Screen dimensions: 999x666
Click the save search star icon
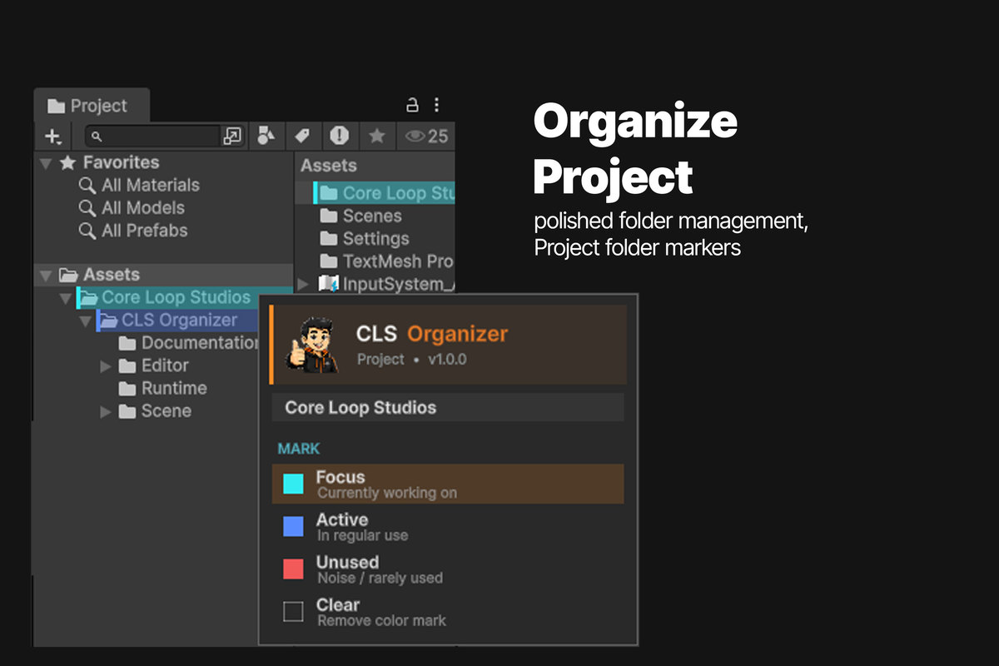pos(377,136)
